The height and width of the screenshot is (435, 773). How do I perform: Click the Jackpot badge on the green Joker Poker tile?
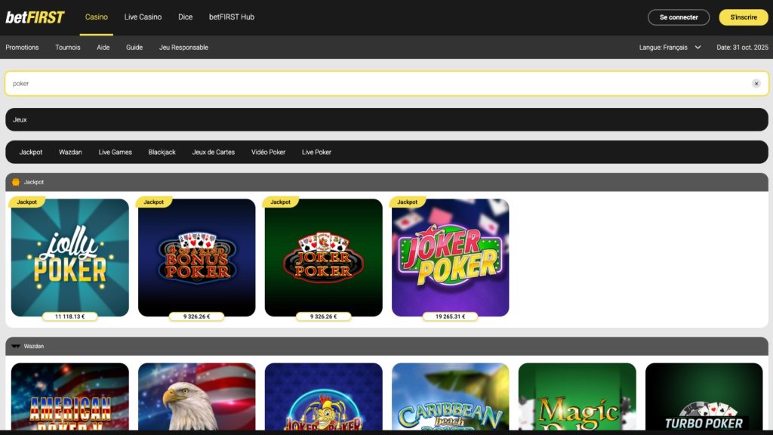281,202
